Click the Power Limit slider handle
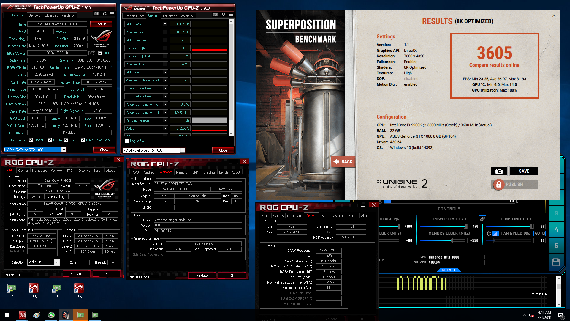 (465, 226)
